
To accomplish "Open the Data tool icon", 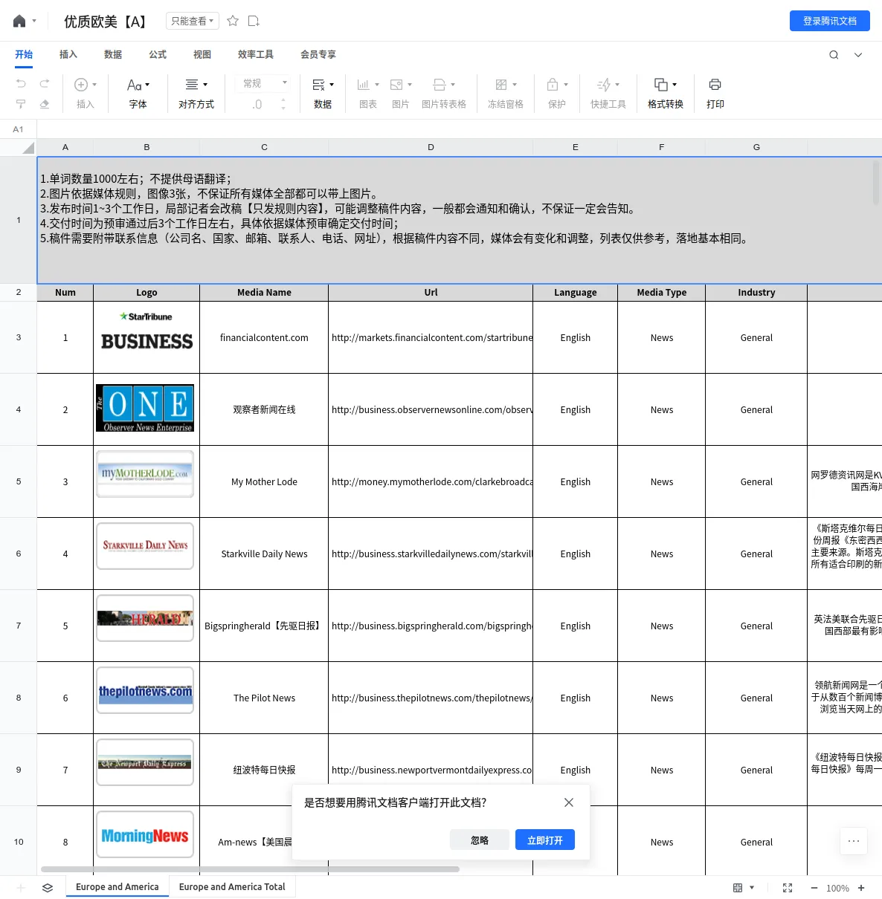I will (318, 85).
